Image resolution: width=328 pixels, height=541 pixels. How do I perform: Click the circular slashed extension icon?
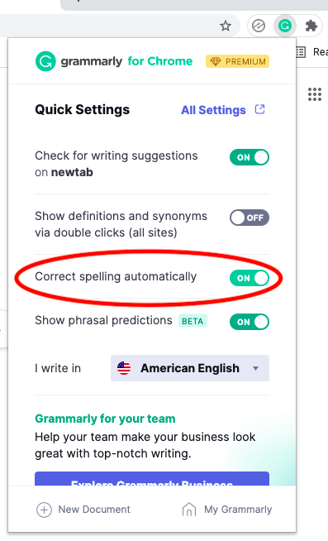coord(259,26)
